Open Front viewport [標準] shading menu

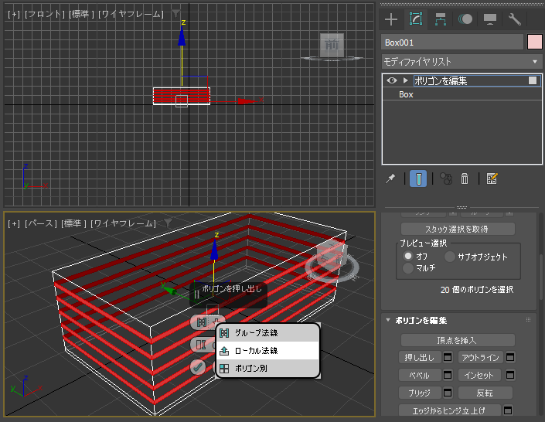click(81, 14)
